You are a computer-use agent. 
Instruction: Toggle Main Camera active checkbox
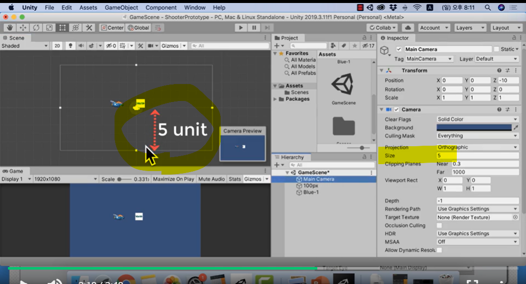(x=399, y=49)
